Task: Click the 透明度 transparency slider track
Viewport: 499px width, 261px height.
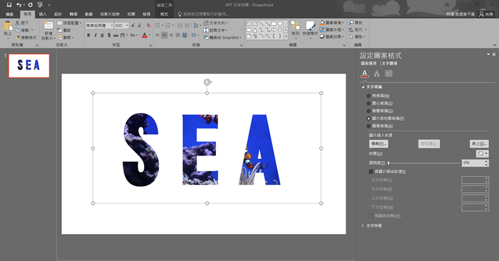Action: point(424,162)
